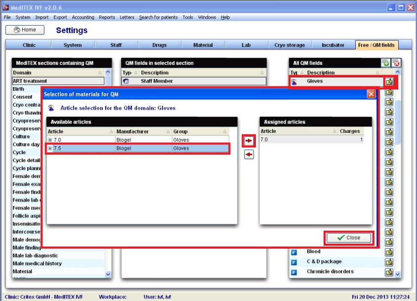417x301 pixels.
Task: Click scrollbar thumb of All QM fields list
Action: pyautogui.click(x=398, y=122)
